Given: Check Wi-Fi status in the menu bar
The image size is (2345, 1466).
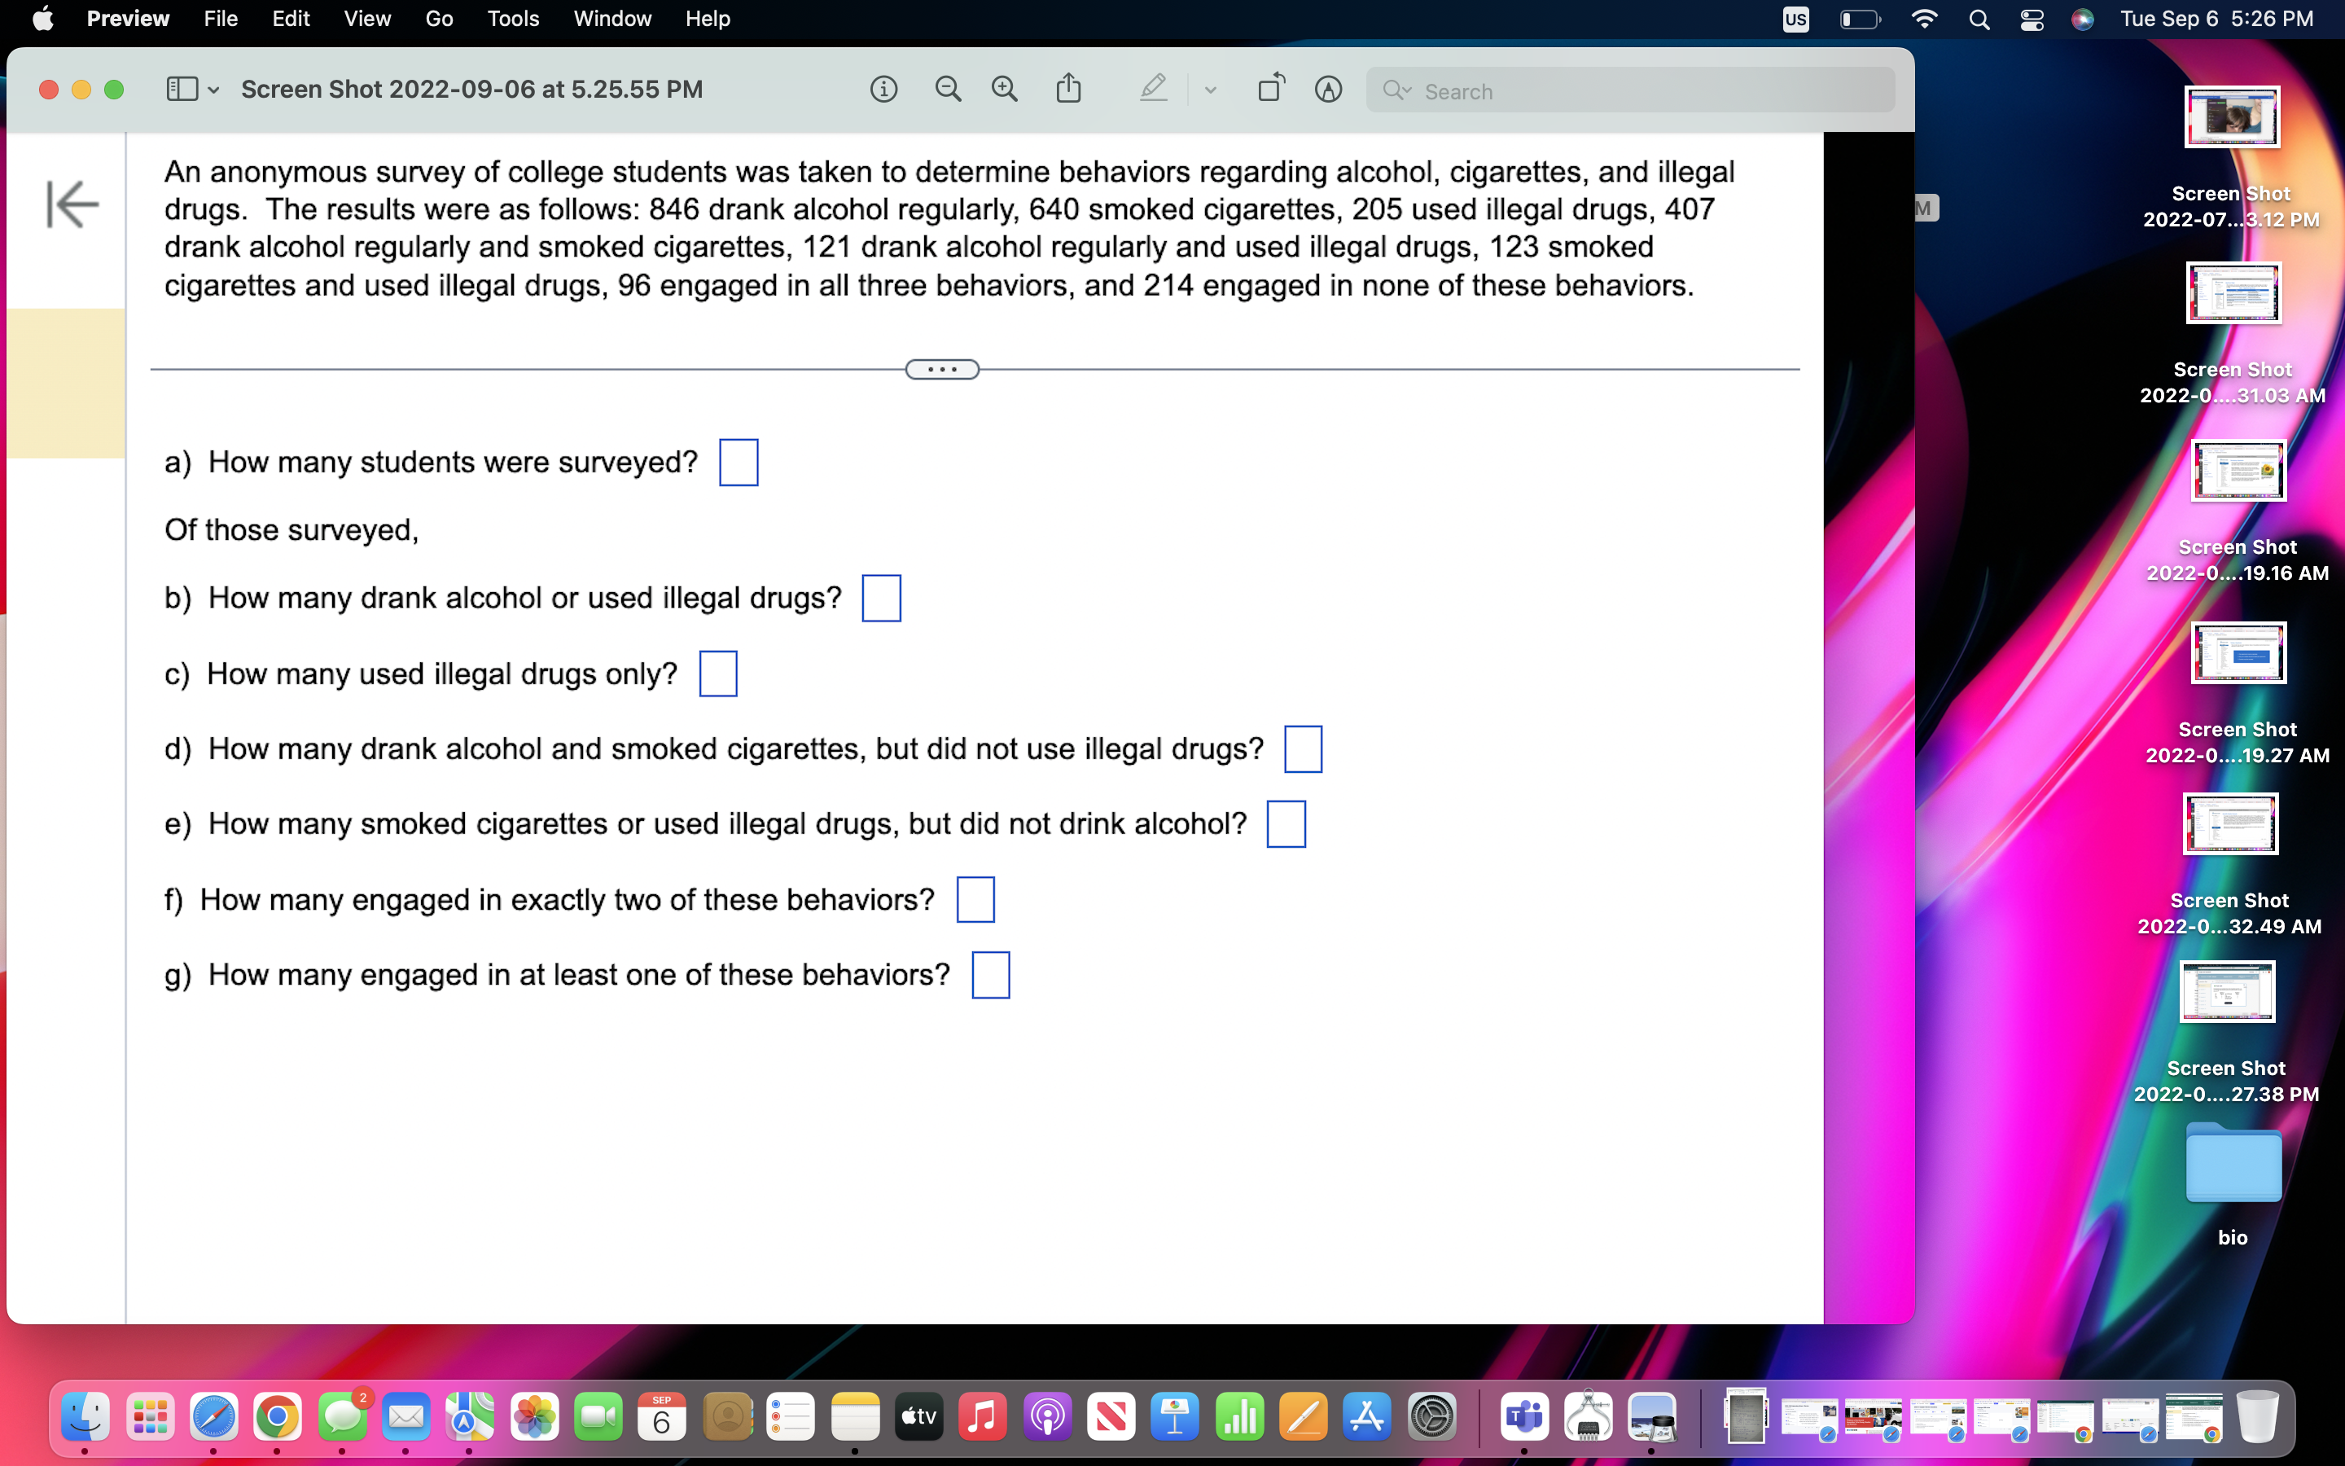Looking at the screenshot, I should [x=1925, y=19].
